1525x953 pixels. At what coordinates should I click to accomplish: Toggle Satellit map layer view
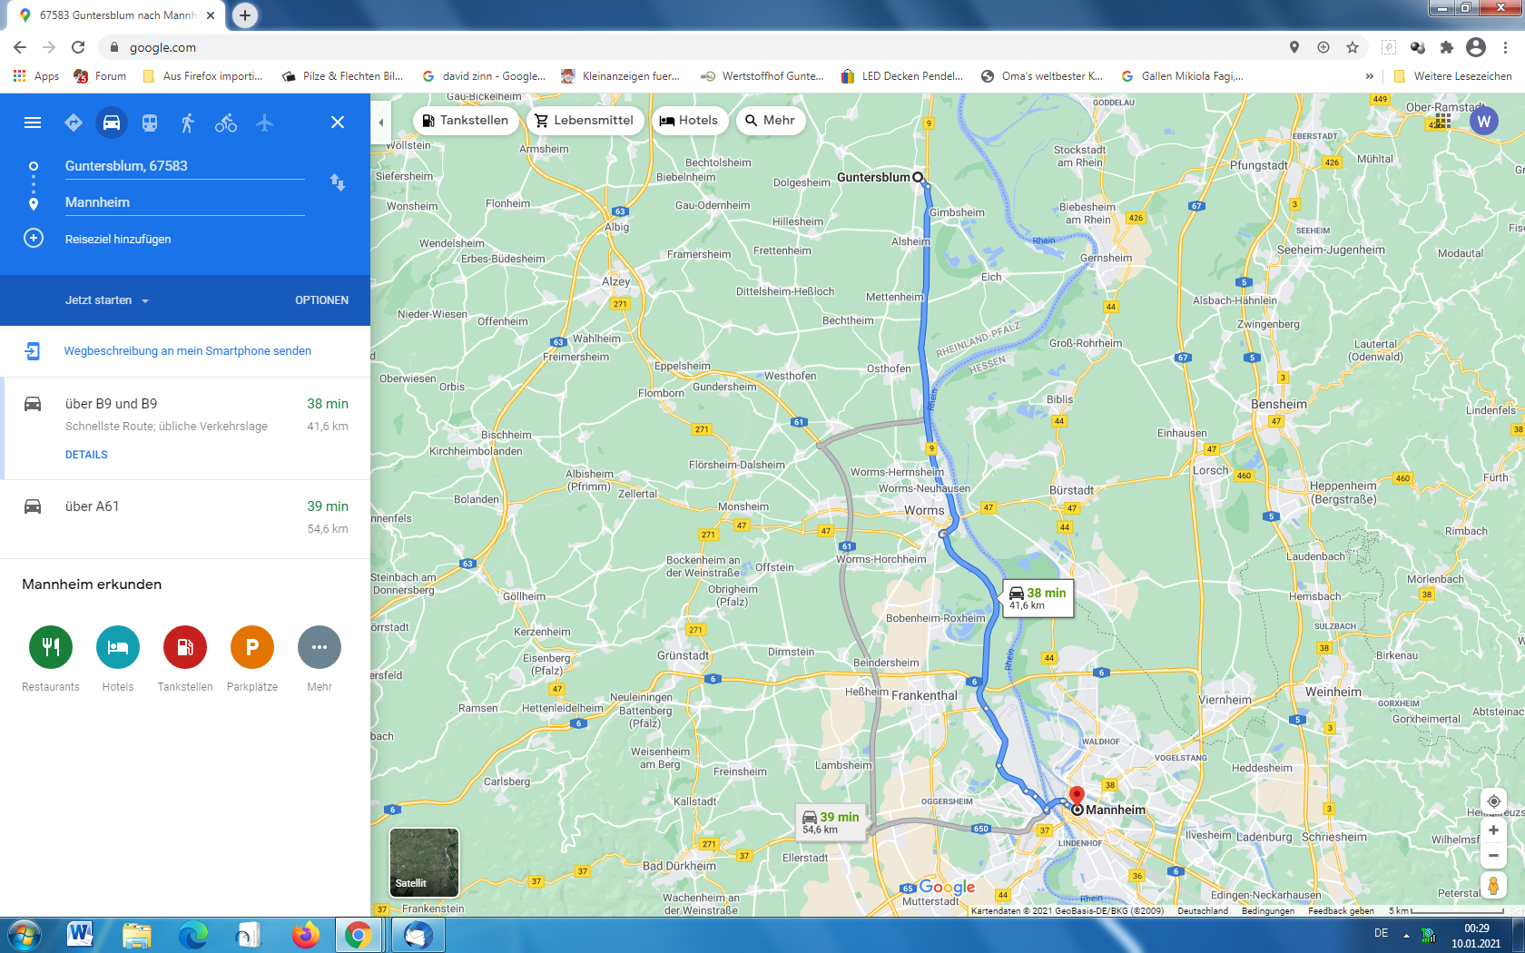pyautogui.click(x=424, y=862)
